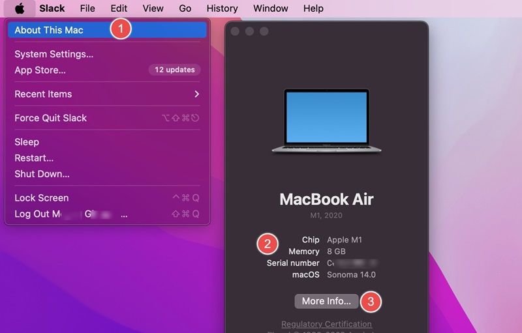Open the Help menu
Screen dimensions: 522x333
click(x=313, y=8)
